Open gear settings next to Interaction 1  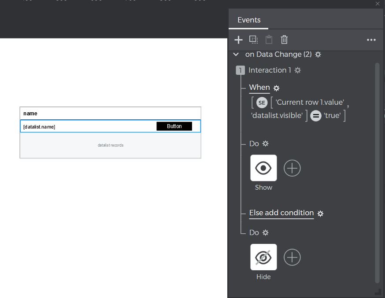point(298,70)
